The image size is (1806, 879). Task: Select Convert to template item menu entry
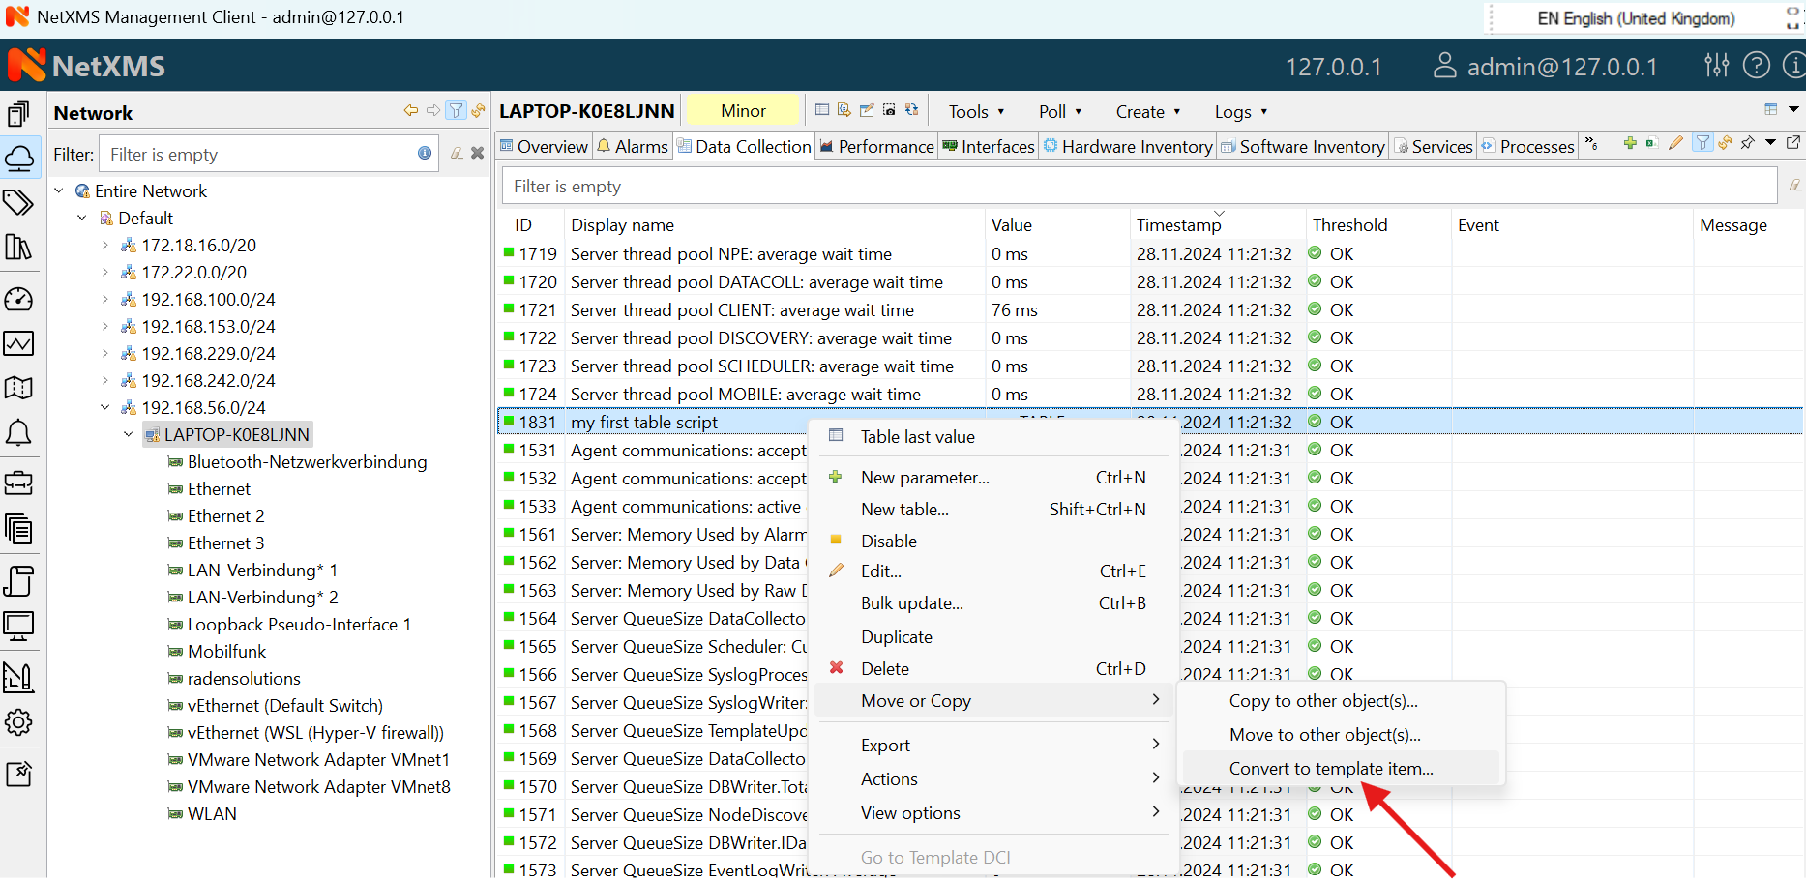(1331, 769)
